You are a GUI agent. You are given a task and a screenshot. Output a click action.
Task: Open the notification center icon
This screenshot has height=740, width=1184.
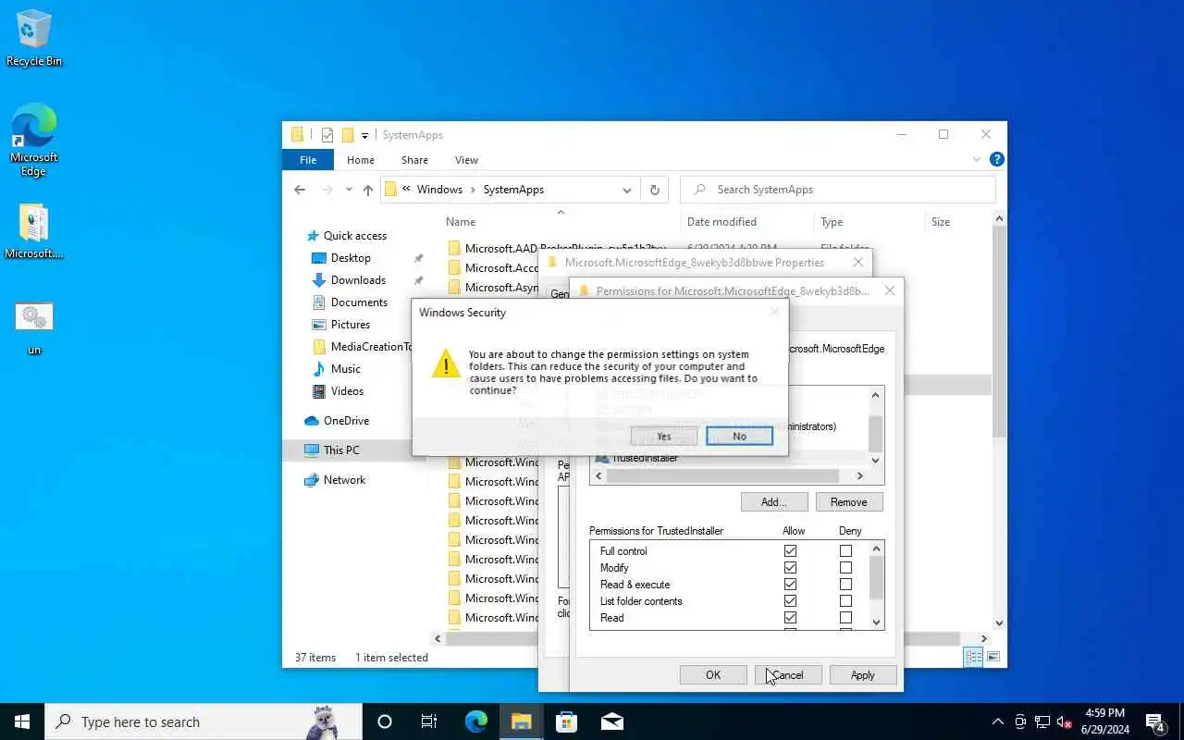pyautogui.click(x=1155, y=721)
